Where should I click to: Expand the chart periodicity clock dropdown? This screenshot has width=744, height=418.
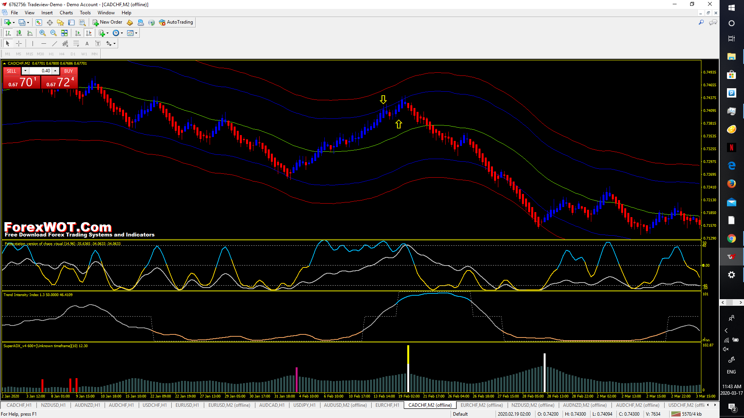tap(122, 33)
